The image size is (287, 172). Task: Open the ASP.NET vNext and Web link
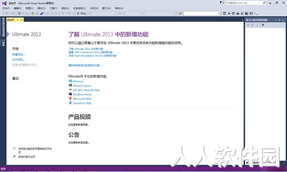coord(86,90)
